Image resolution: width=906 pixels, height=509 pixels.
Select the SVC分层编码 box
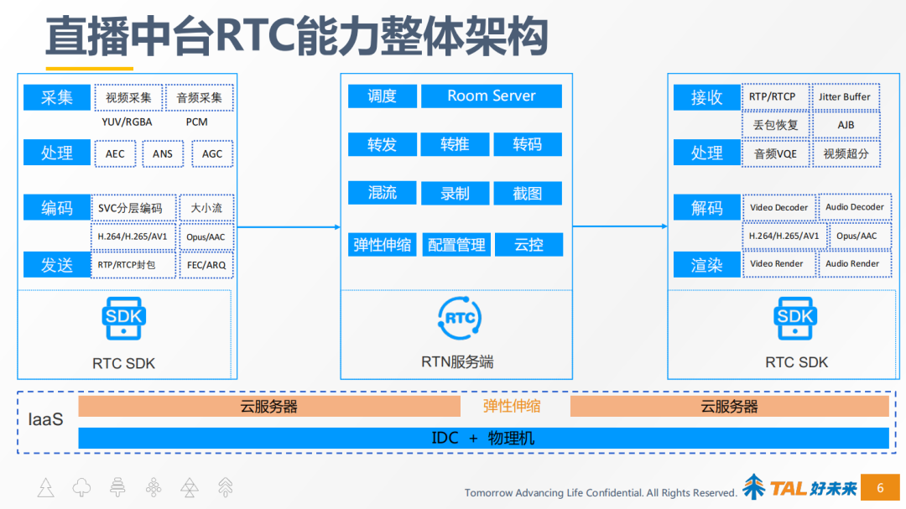pos(133,208)
